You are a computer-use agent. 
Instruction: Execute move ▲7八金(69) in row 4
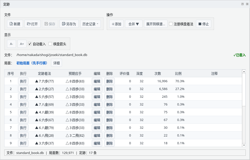(23, 104)
